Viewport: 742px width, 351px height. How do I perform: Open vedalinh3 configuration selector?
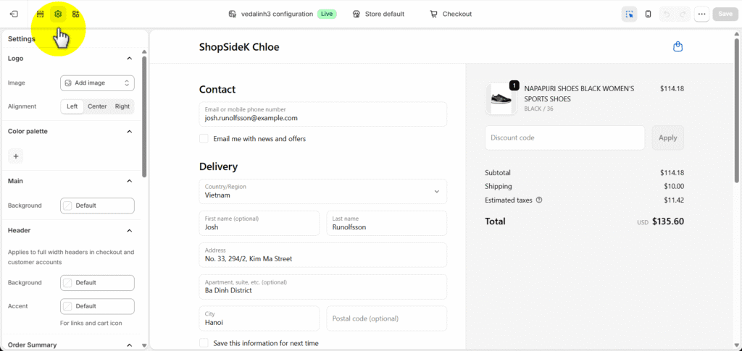pyautogui.click(x=283, y=14)
